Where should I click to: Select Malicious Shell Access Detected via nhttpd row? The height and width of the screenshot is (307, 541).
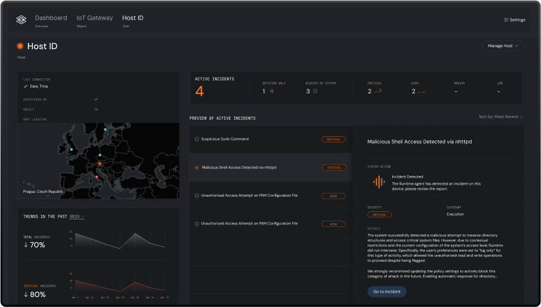coord(270,168)
